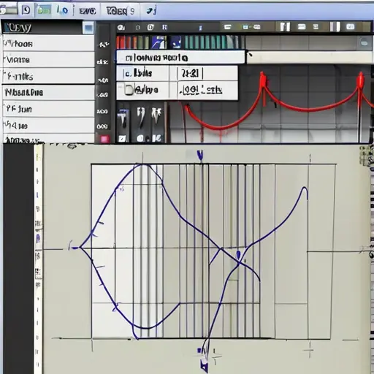Select the T-shaped mixer icon under popup
The image size is (374, 374).
(x=123, y=119)
